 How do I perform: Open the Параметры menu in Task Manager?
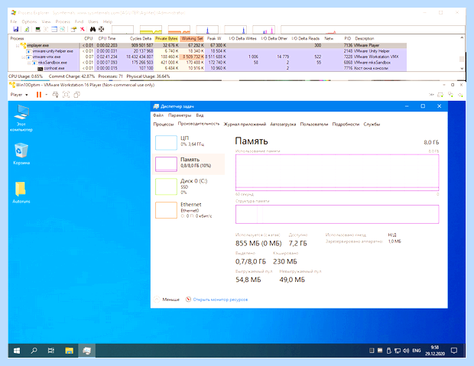point(180,115)
